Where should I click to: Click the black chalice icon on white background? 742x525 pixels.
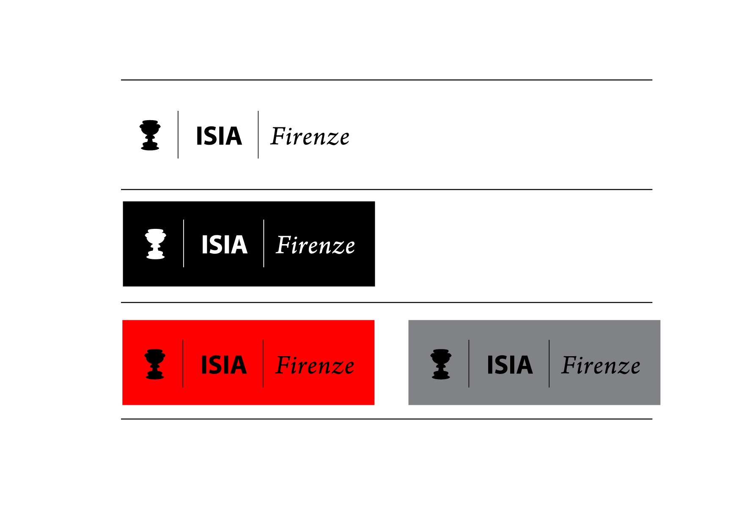tap(150, 135)
